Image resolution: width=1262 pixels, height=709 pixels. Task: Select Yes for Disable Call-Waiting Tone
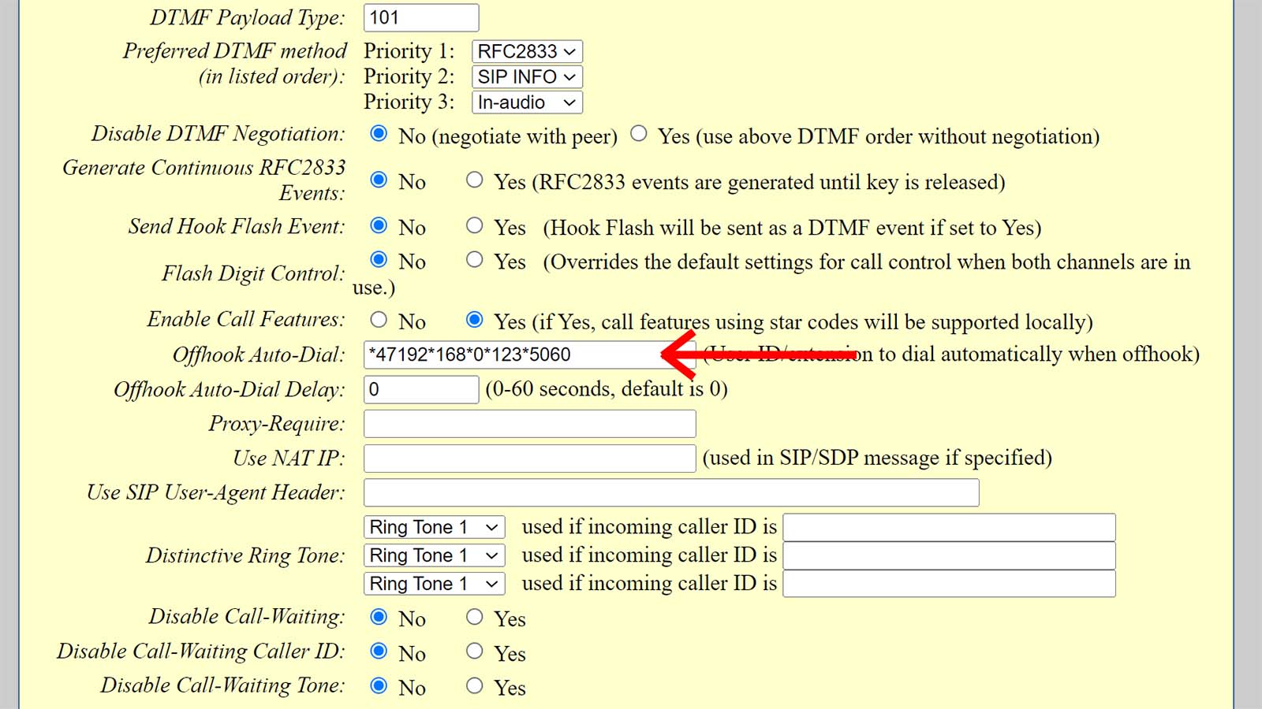point(474,686)
